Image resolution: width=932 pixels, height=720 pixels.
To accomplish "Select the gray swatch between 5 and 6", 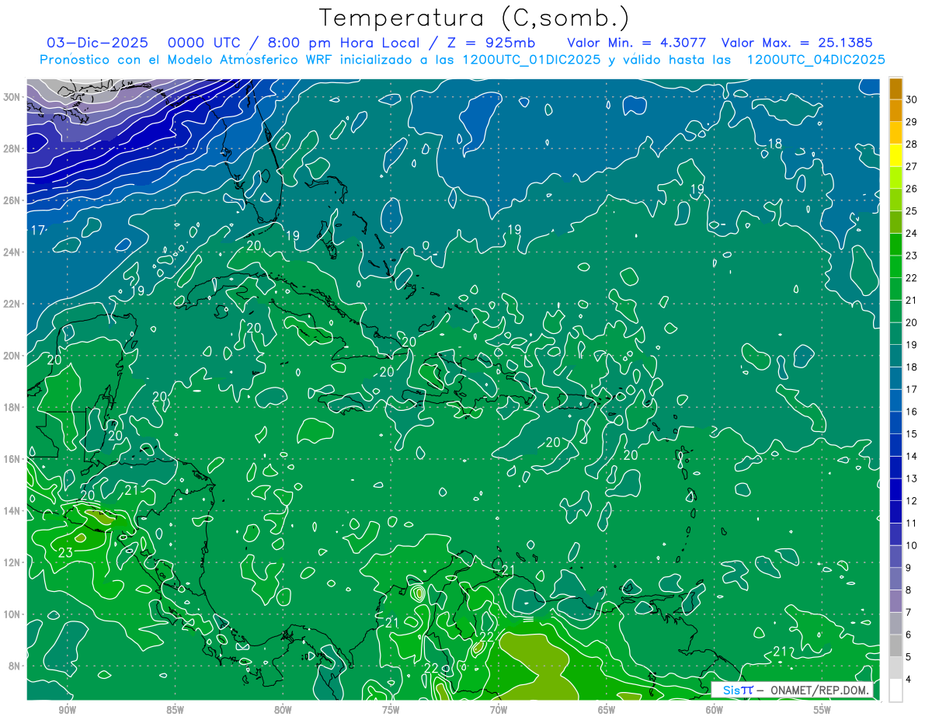I will (x=895, y=645).
